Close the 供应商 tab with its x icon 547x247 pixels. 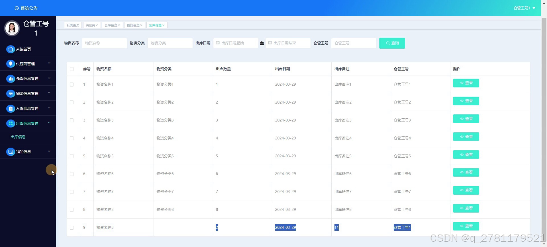pos(97,25)
